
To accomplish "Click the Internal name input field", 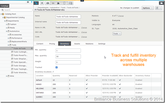I will coord(68,22).
